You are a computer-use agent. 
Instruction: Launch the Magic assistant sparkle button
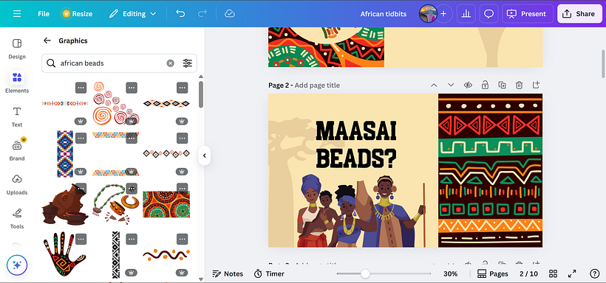(17, 265)
